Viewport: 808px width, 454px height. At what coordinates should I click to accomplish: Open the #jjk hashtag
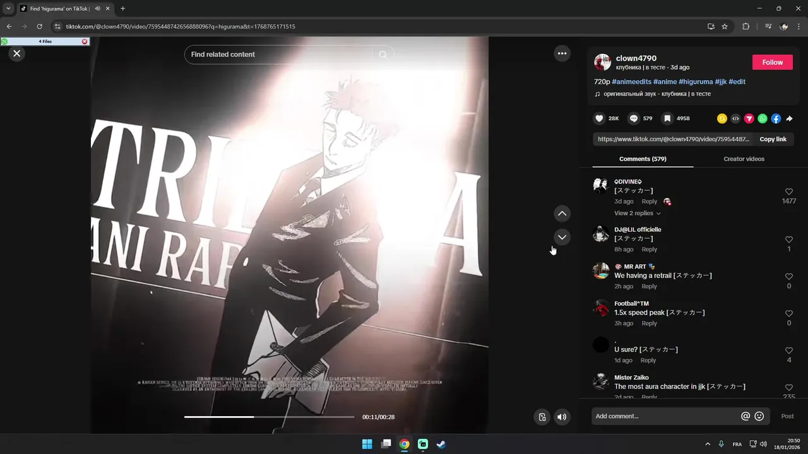pos(721,82)
